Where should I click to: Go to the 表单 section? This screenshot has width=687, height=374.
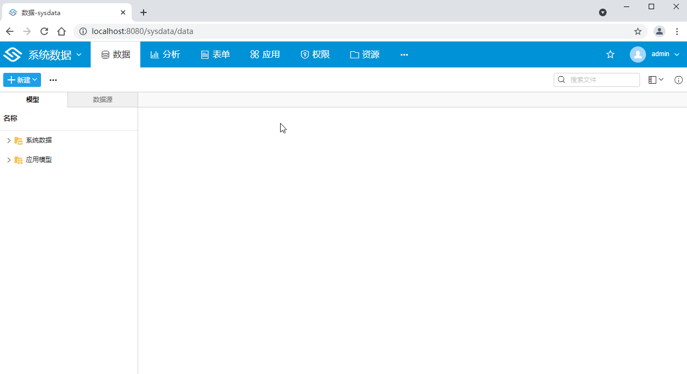[x=215, y=55]
